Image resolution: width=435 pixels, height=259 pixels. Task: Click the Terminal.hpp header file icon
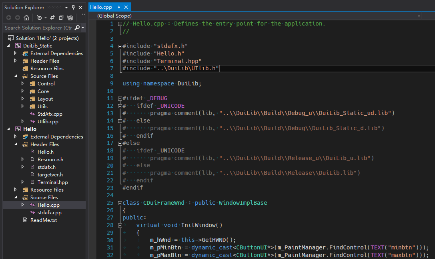32,182
